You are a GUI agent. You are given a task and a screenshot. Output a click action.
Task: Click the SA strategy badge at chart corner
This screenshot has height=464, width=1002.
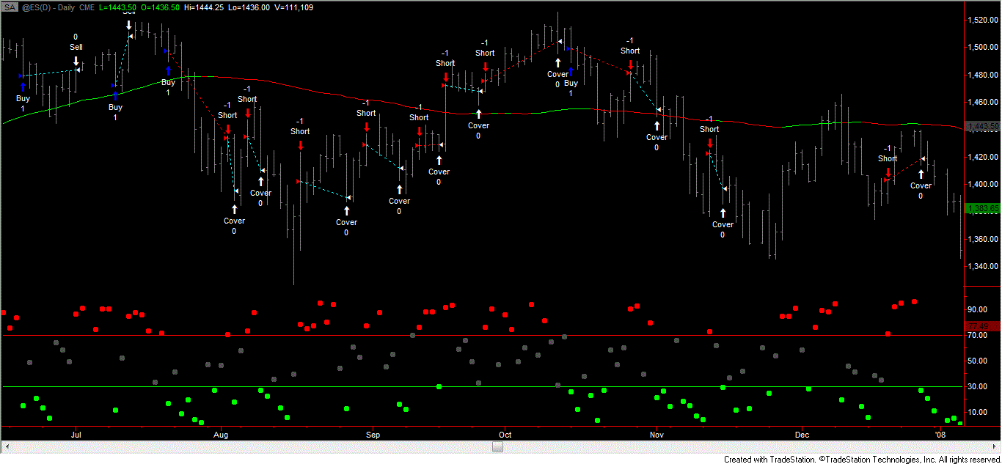coord(9,6)
